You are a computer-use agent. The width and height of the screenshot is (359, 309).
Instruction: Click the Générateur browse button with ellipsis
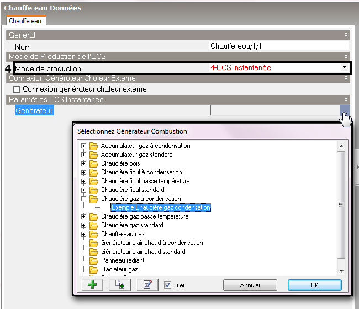[345, 110]
